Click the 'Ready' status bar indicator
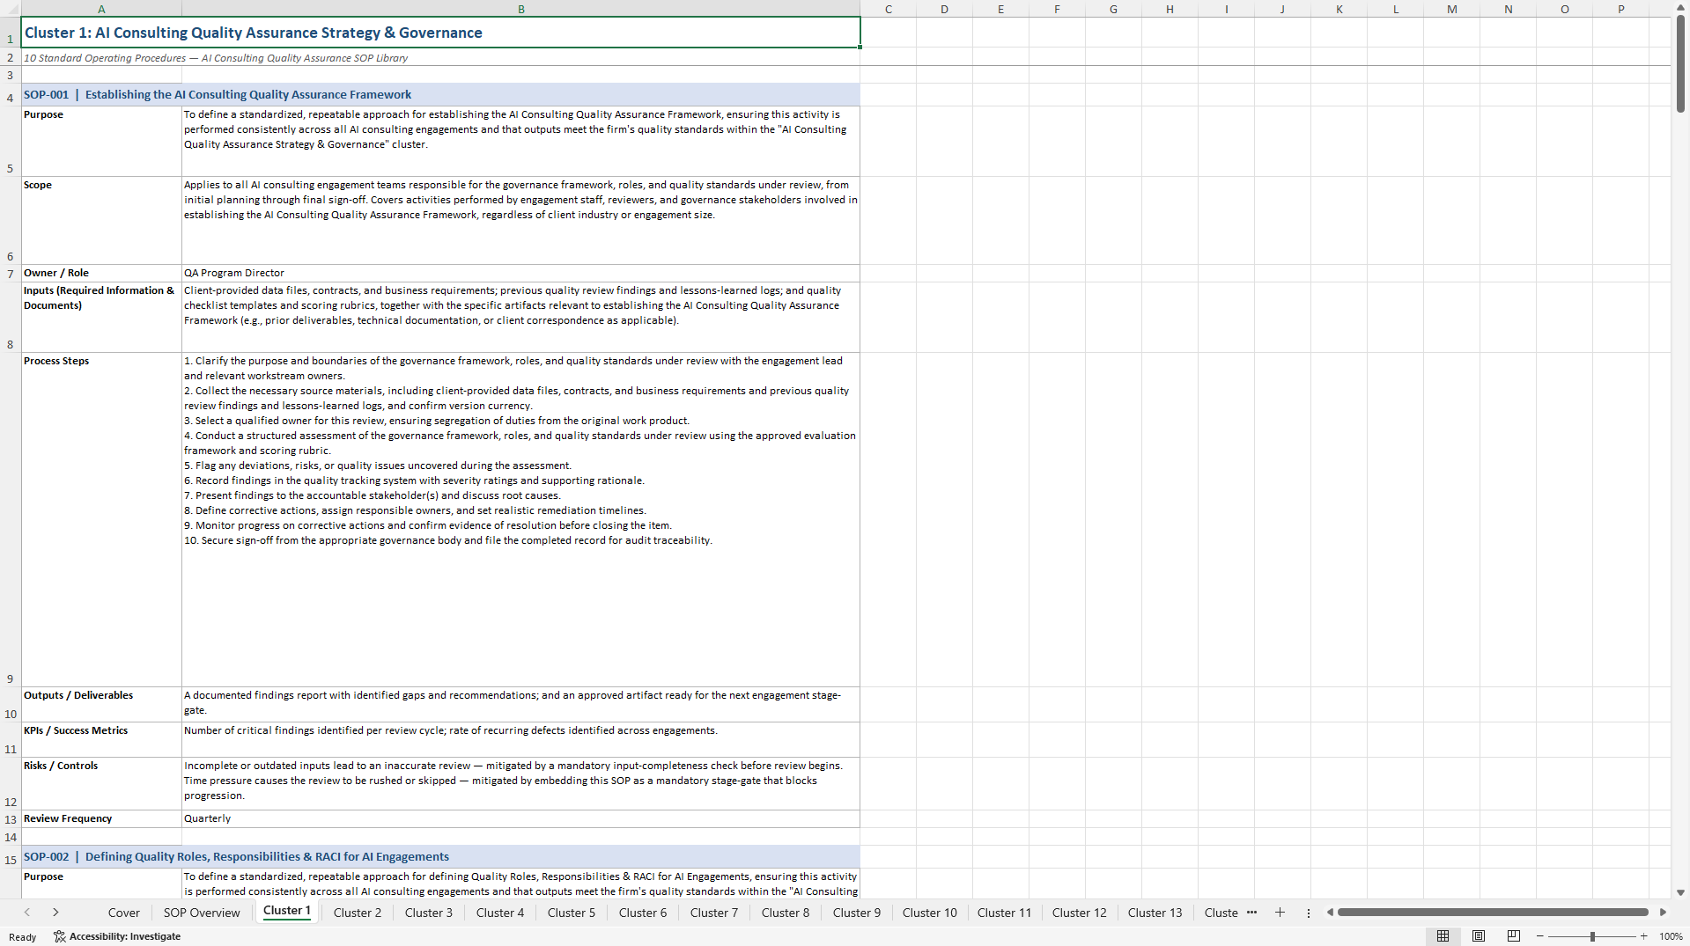 [x=23, y=937]
